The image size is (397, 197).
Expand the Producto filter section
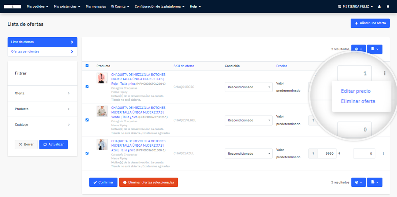42,109
